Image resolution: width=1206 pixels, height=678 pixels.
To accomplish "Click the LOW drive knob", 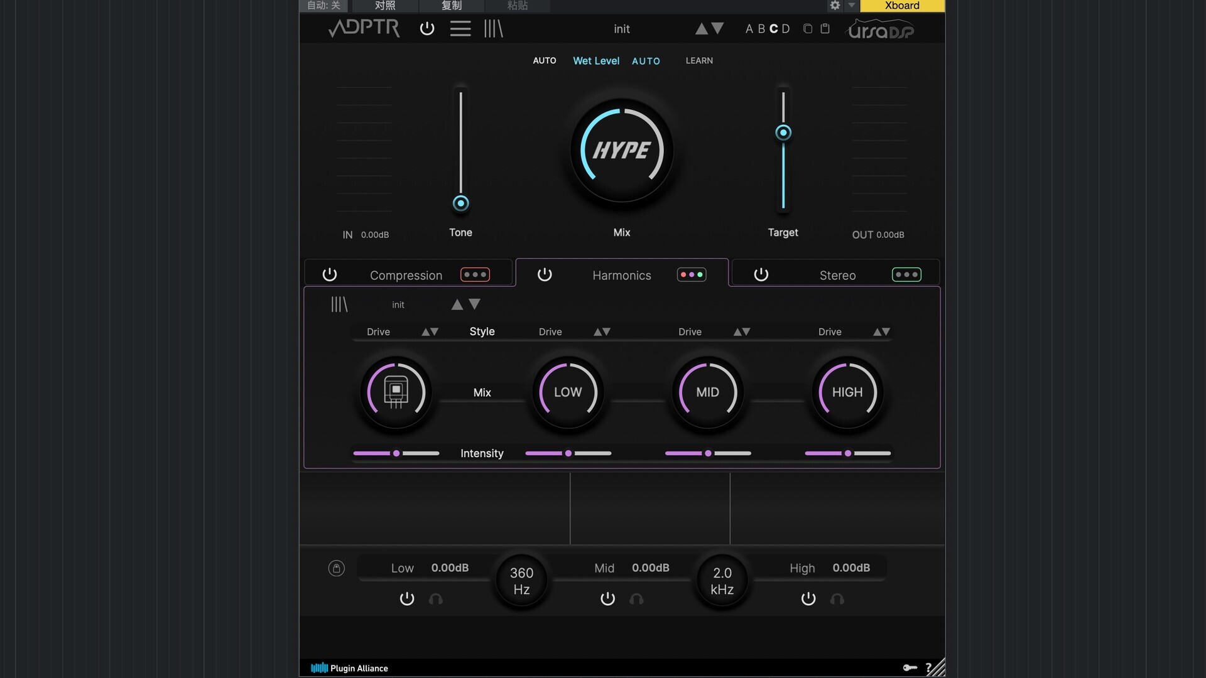I will click(x=568, y=392).
